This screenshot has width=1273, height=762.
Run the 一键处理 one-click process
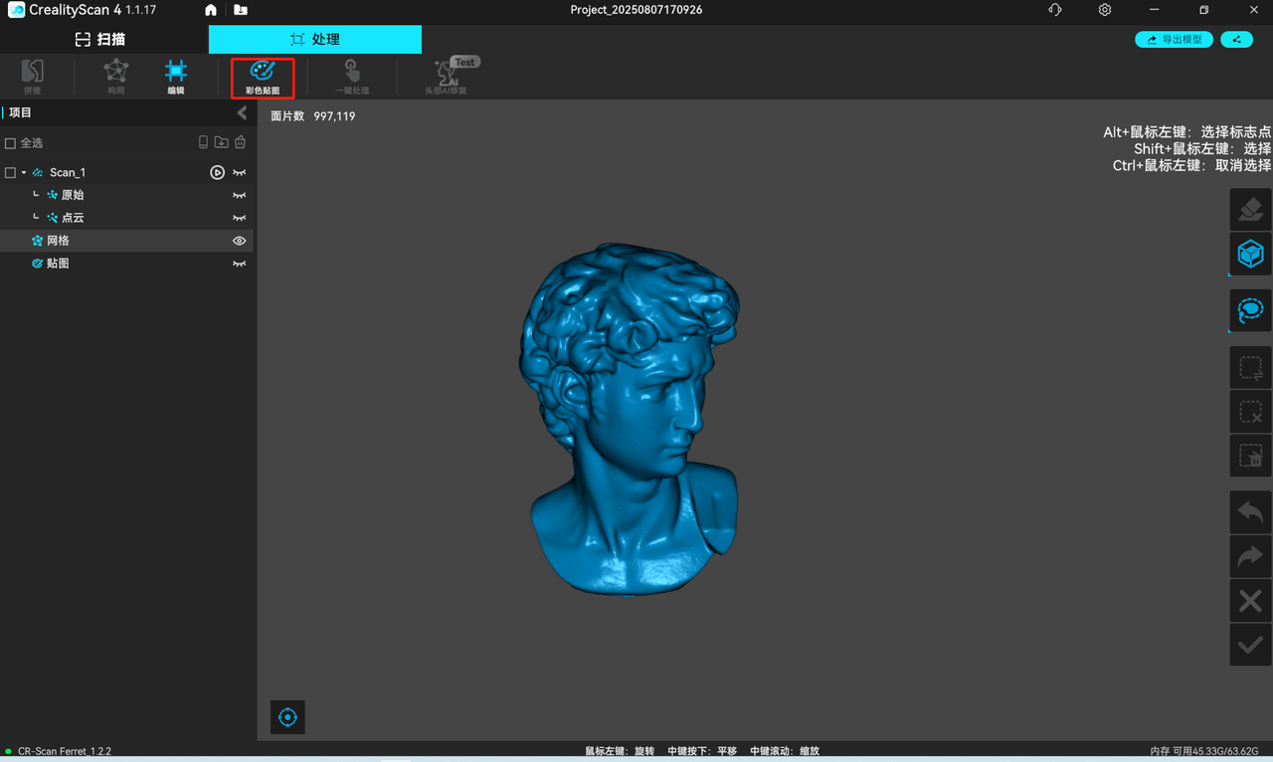coord(352,77)
